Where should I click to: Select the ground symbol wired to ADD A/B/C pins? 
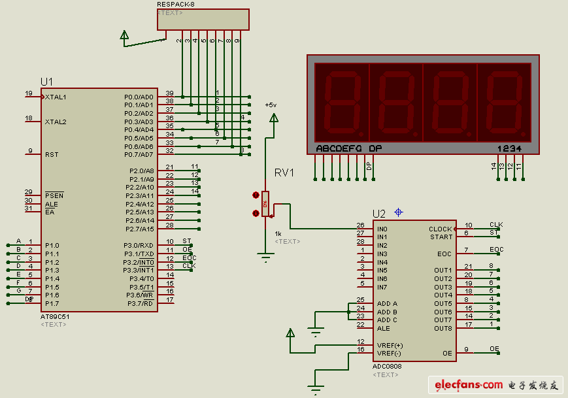click(316, 332)
